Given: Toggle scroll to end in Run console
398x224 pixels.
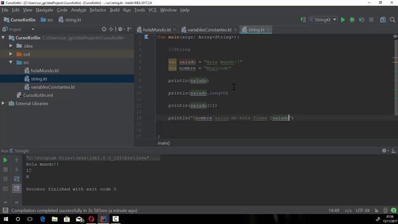Looking at the screenshot, I should click(x=17, y=189).
